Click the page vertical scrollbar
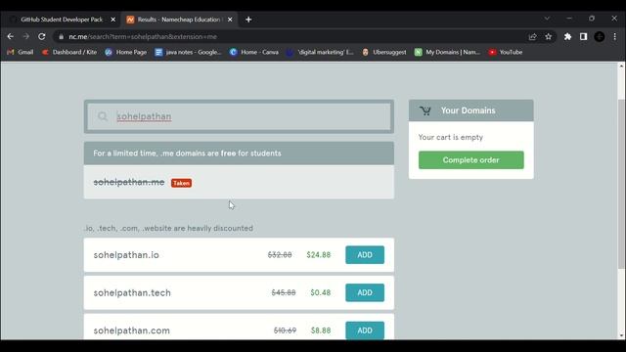The image size is (626, 352). pos(621,184)
